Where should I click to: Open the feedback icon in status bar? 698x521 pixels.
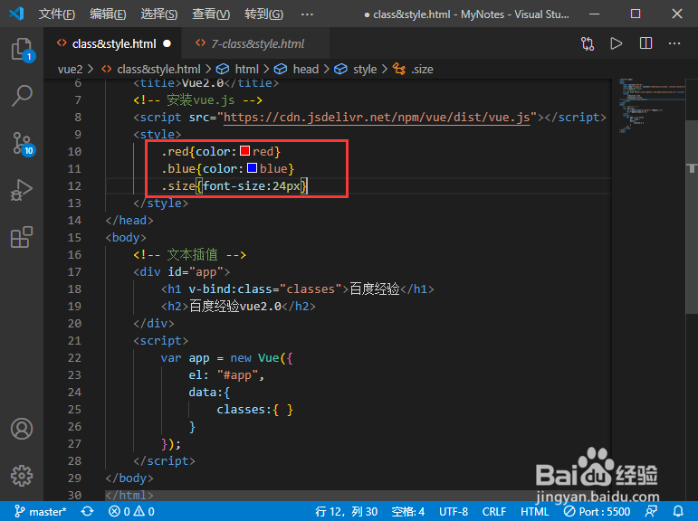651,512
